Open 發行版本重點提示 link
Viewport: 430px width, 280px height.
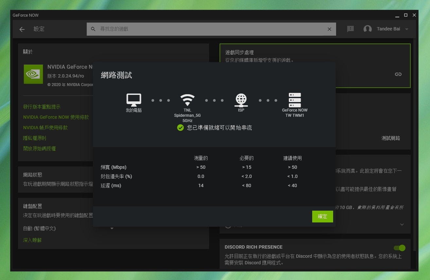(x=42, y=107)
